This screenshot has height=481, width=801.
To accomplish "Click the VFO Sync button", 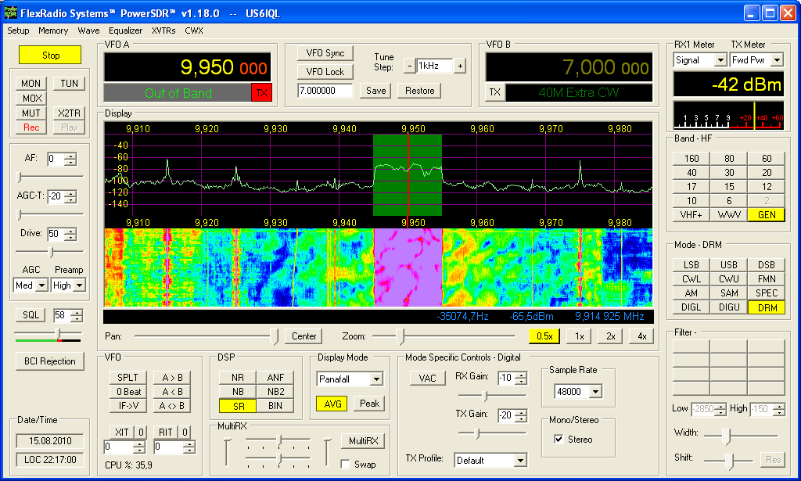I will point(325,52).
